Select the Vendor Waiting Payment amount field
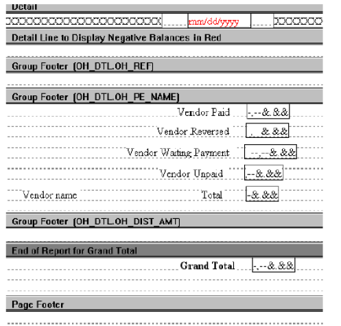The width and height of the screenshot is (341, 326). click(270, 152)
